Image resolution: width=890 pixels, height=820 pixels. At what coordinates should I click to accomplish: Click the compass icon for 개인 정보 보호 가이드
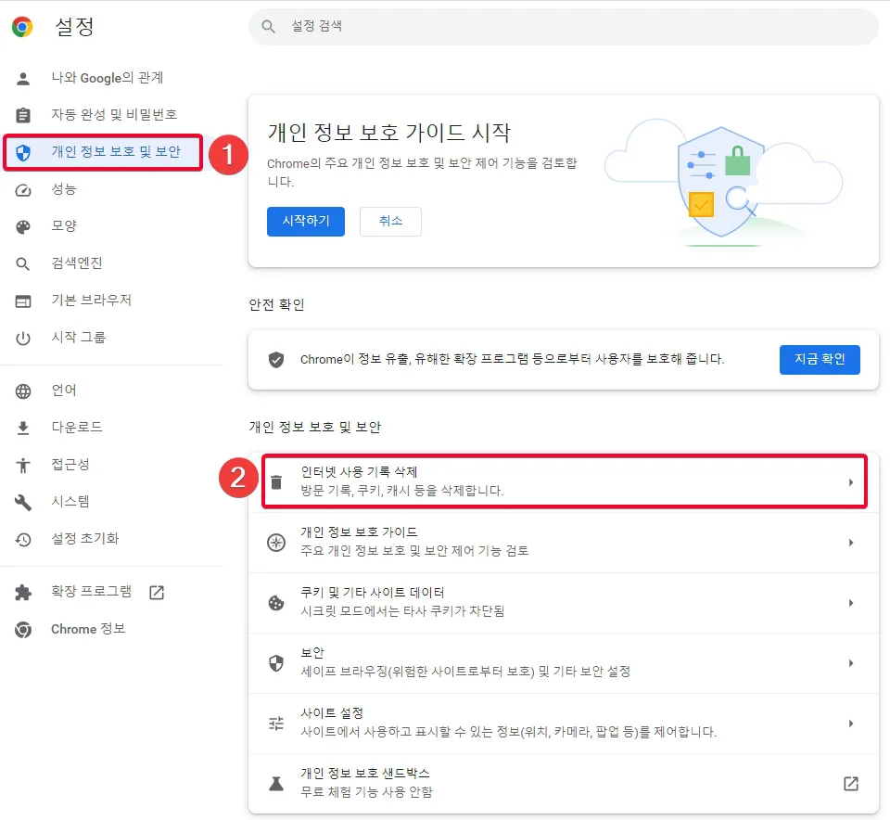(x=276, y=543)
